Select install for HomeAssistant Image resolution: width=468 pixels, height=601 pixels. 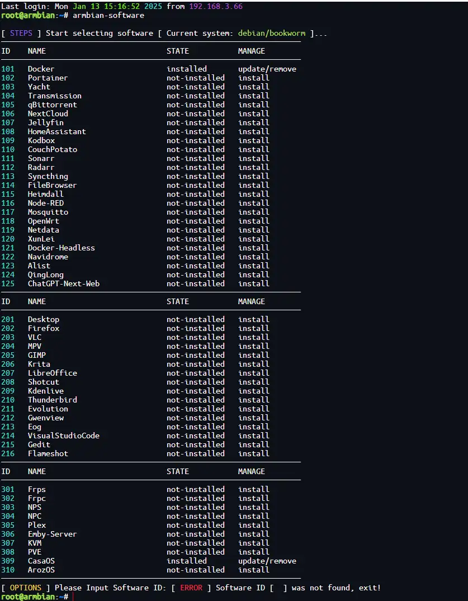pyautogui.click(x=253, y=131)
